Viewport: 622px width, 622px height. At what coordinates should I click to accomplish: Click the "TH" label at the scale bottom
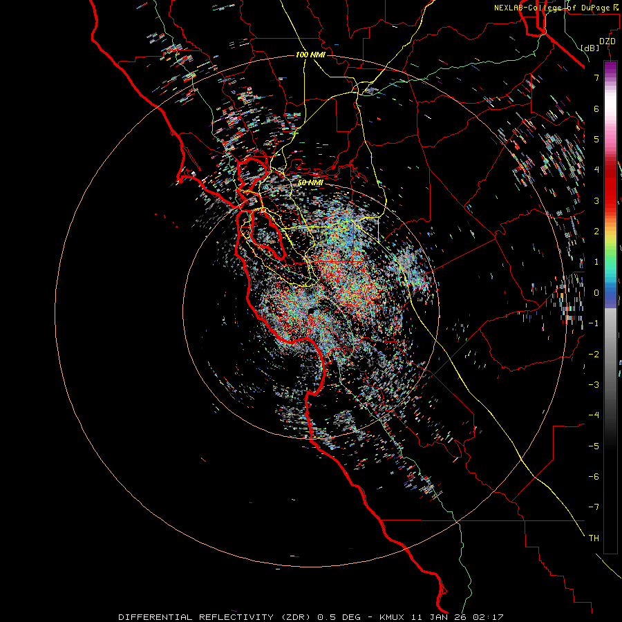tap(594, 538)
